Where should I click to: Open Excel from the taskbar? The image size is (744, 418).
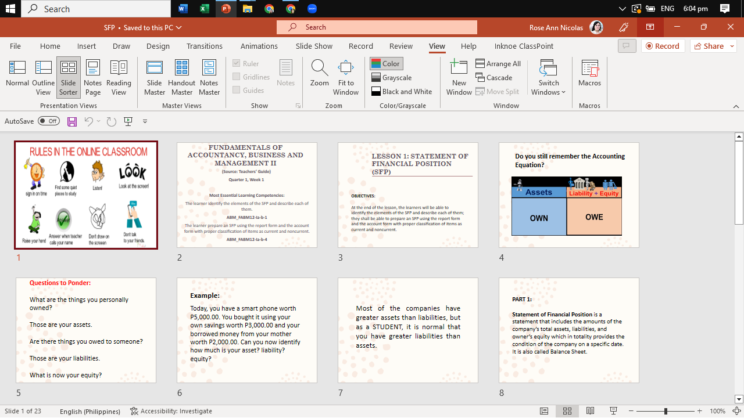click(204, 9)
